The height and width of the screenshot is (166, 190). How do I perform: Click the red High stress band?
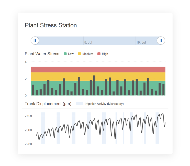click(x=98, y=69)
